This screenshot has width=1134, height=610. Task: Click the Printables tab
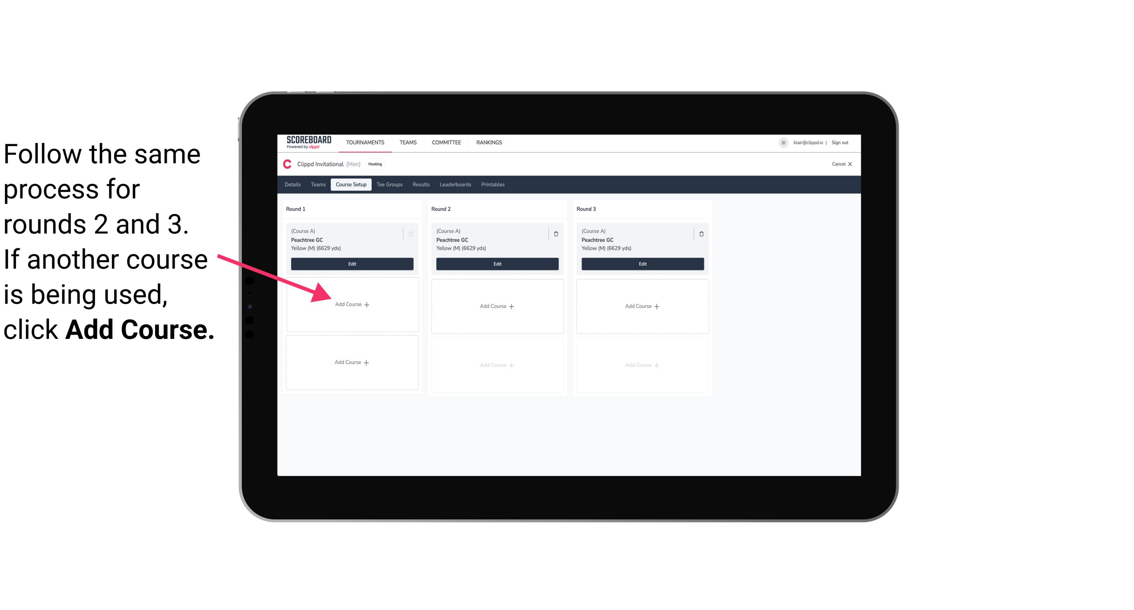[x=493, y=184]
